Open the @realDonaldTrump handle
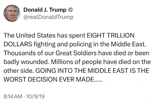Image resolution: width=153 pixels, height=103 pixels. 48,17
